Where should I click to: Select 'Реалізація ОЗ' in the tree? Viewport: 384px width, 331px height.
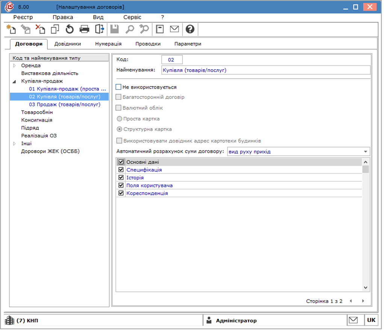[39, 136]
